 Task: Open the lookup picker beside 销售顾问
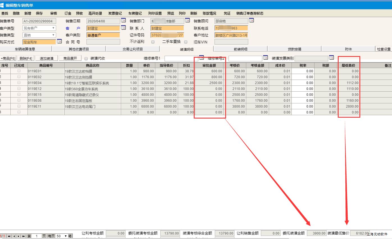click(x=251, y=20)
